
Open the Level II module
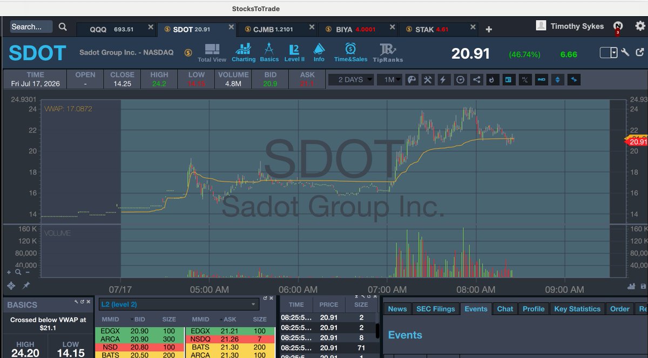point(294,53)
